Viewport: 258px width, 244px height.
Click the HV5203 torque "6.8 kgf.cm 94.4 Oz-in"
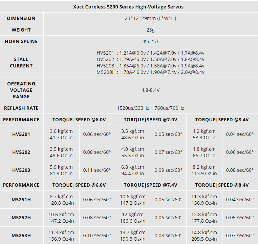(x=133, y=170)
